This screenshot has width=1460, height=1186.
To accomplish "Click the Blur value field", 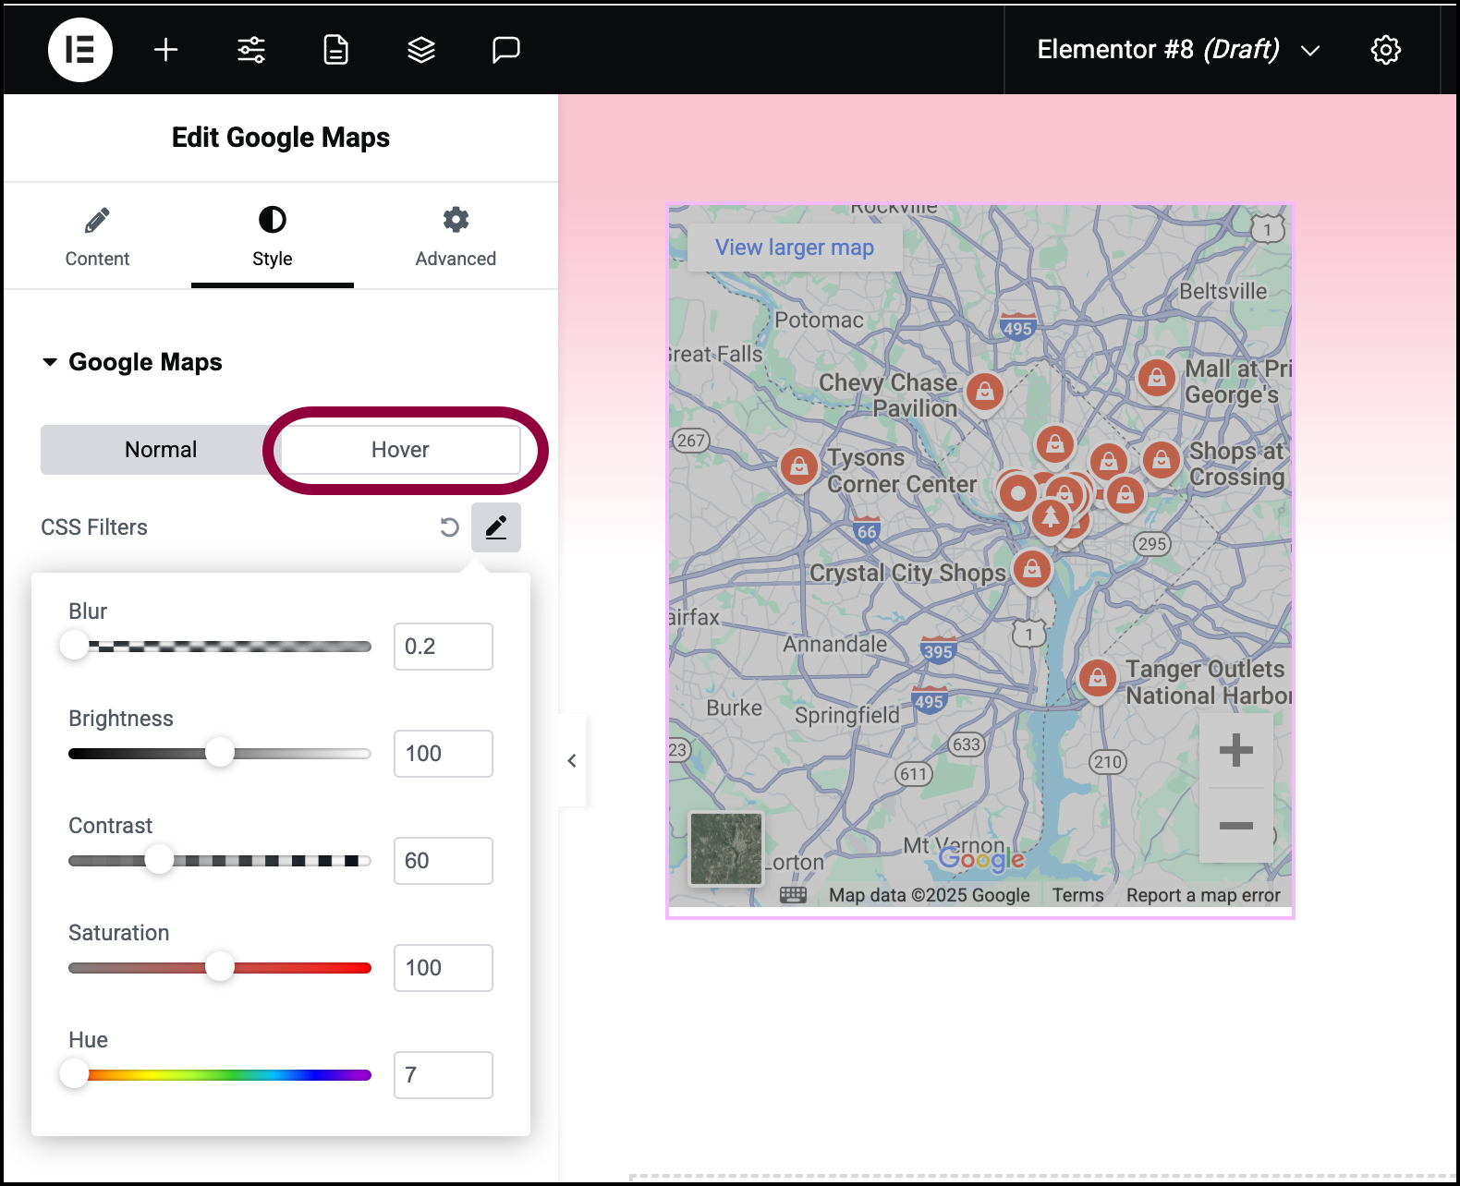I will coord(444,647).
